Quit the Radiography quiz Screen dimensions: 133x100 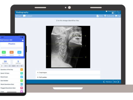[19, 16]
